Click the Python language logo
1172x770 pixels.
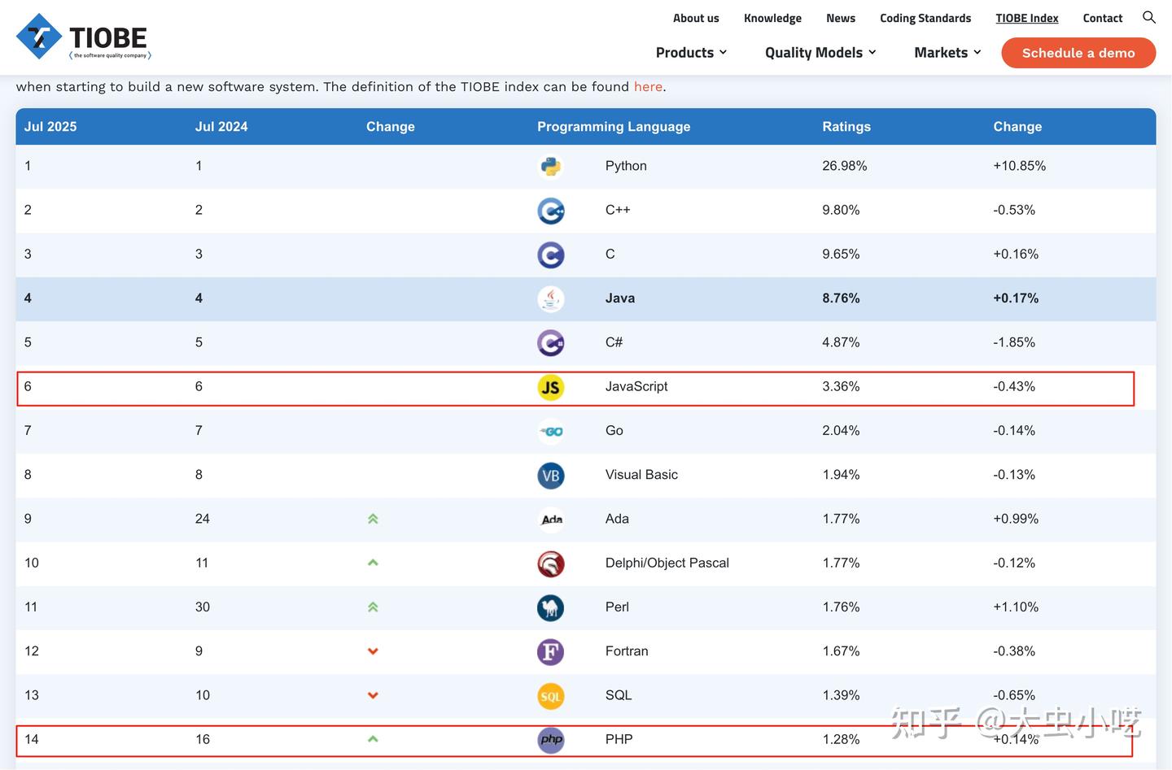[551, 167]
